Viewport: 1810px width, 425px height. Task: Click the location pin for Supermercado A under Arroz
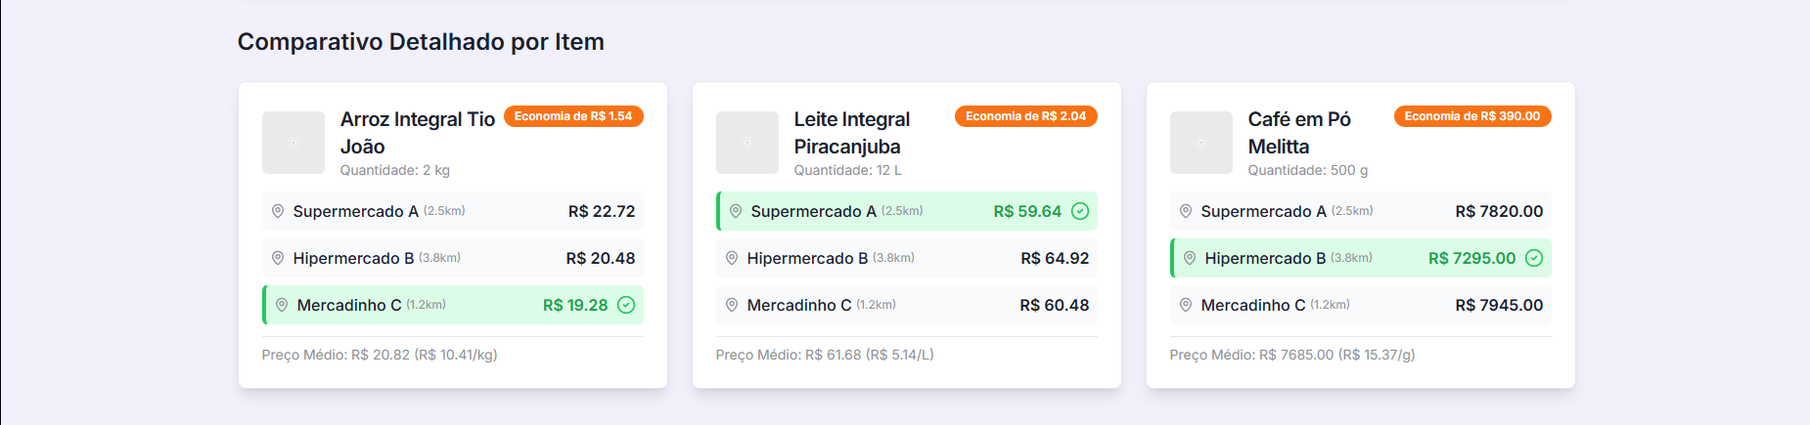click(278, 211)
